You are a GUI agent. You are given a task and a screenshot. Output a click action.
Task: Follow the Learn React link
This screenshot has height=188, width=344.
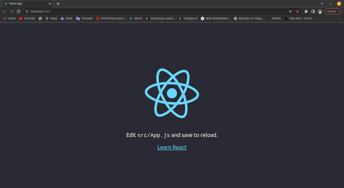click(x=172, y=148)
